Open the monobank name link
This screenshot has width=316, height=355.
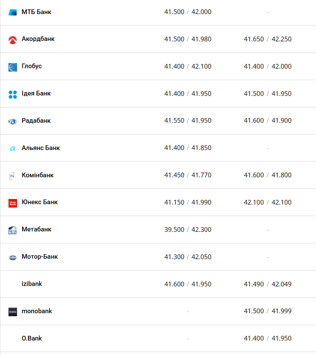(37, 311)
